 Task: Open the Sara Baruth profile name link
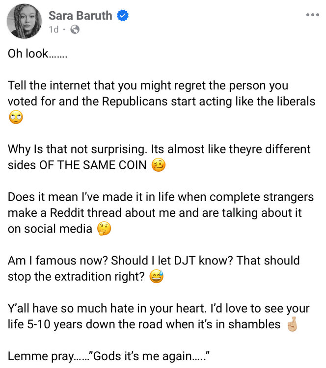pos(81,16)
